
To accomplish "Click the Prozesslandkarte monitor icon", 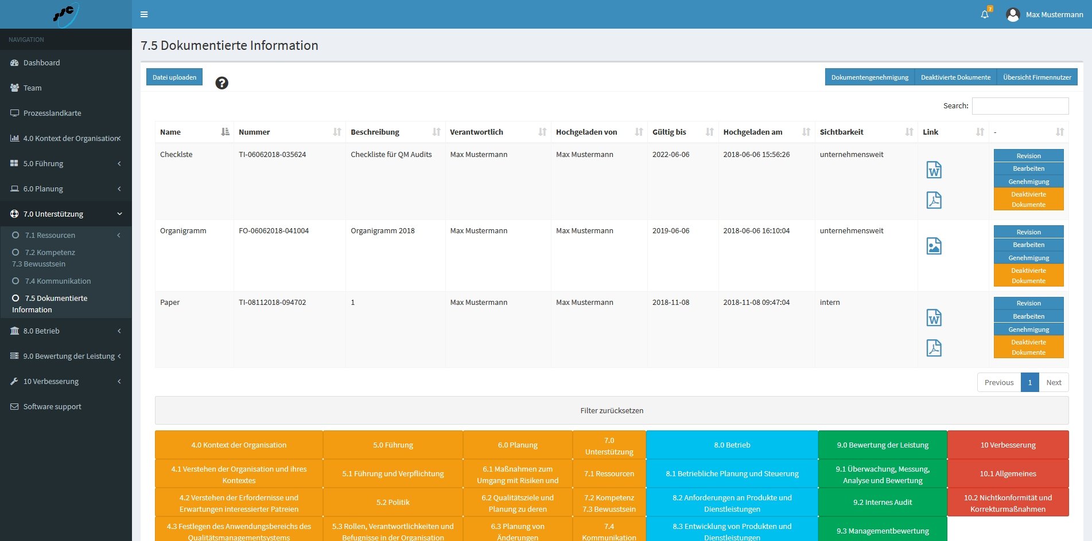I will [x=14, y=113].
